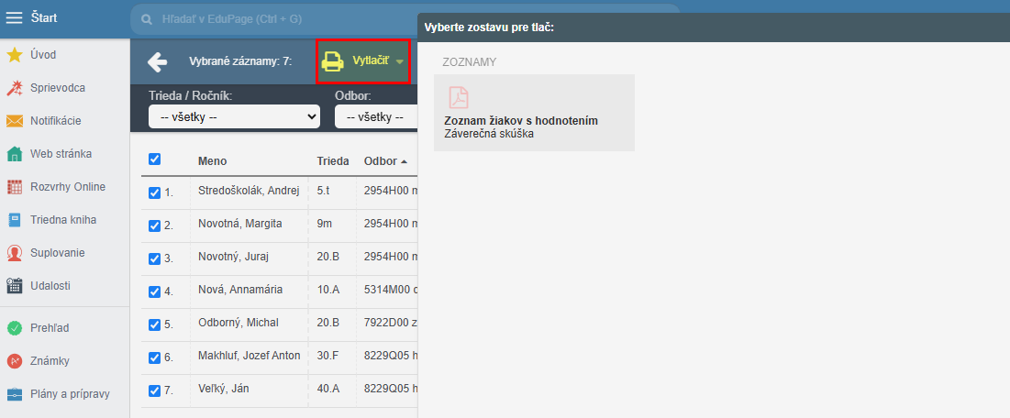Click the name Nová, Annamária
Screen dimensions: 1010x418
(240, 289)
